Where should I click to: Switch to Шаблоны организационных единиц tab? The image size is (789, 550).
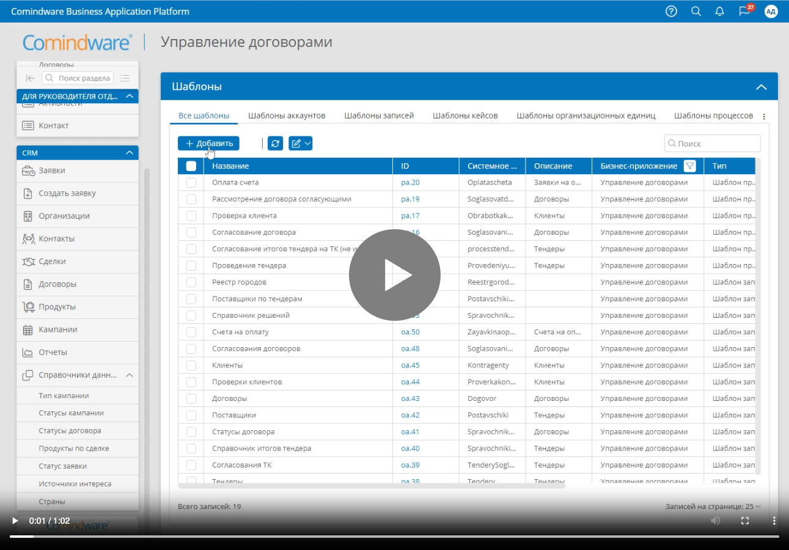point(585,116)
